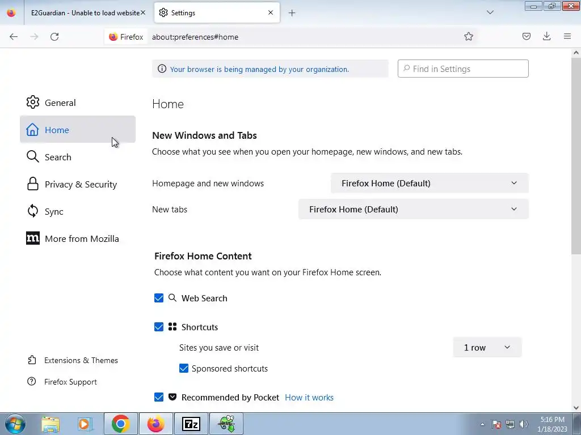Image resolution: width=581 pixels, height=435 pixels.
Task: Click the Firefox identity icon in the address bar
Action: point(126,37)
